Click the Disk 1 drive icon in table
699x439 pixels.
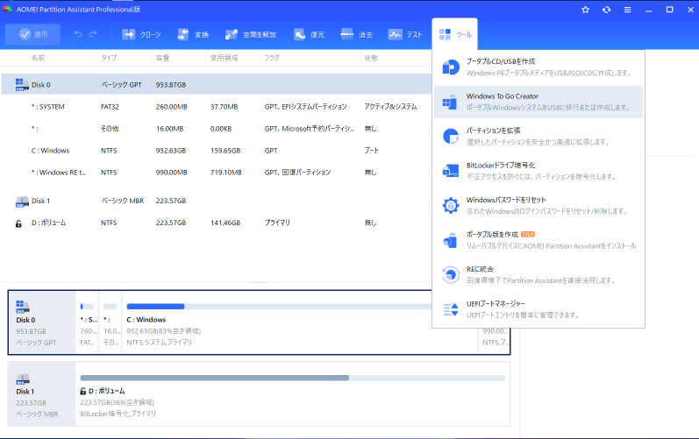tap(22, 202)
